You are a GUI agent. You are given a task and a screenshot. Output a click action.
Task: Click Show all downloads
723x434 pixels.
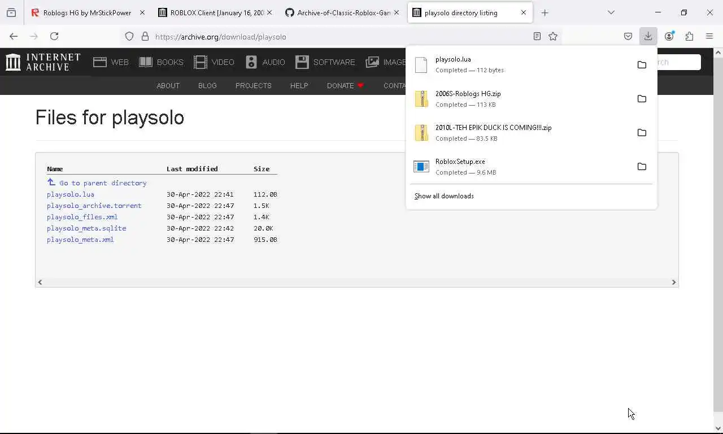pyautogui.click(x=444, y=196)
